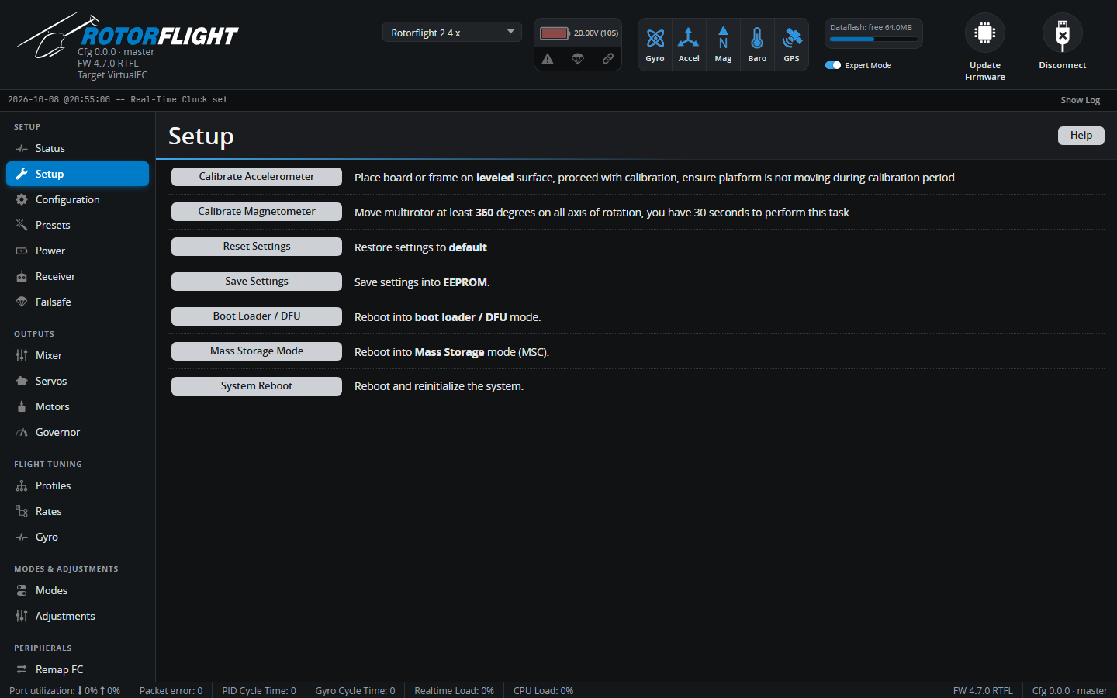Go to Rates tab in sidebar
Image resolution: width=1117 pixels, height=698 pixels.
(x=78, y=511)
